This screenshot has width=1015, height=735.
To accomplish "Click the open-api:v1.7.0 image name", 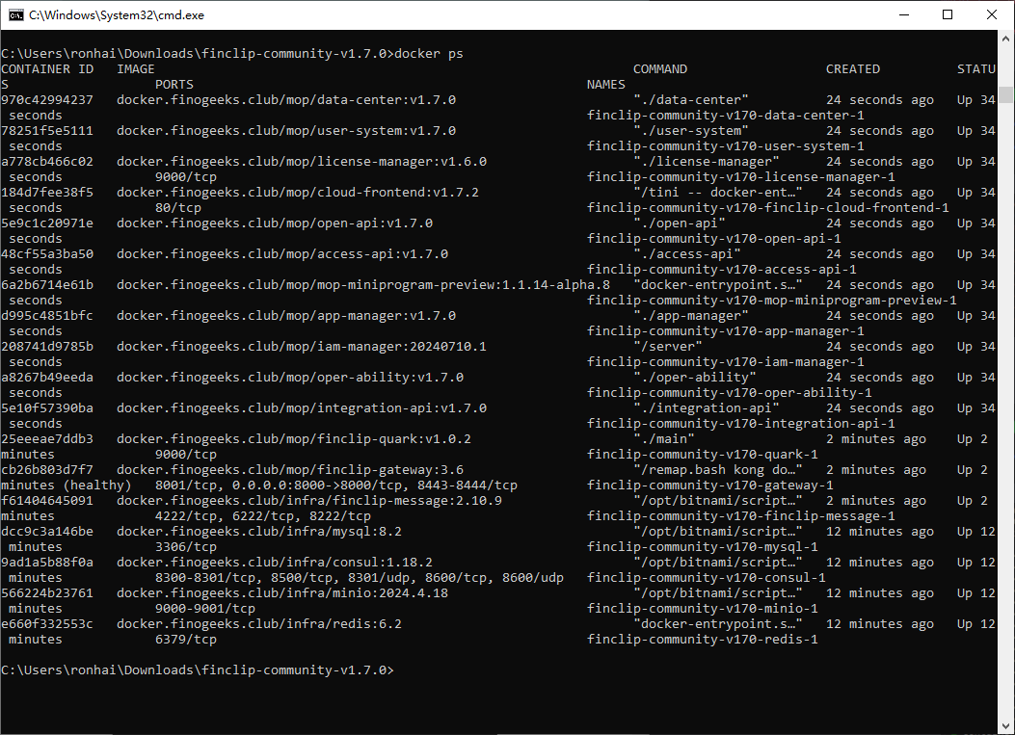I will (x=275, y=223).
